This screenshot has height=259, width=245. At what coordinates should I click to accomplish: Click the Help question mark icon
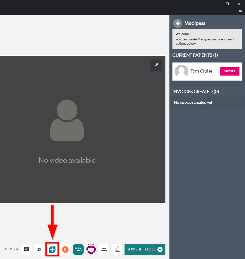pos(16,249)
